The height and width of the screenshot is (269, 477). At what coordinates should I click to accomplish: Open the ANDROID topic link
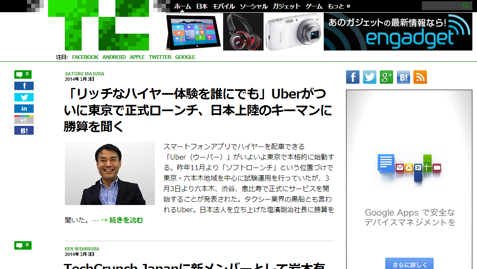coord(114,57)
